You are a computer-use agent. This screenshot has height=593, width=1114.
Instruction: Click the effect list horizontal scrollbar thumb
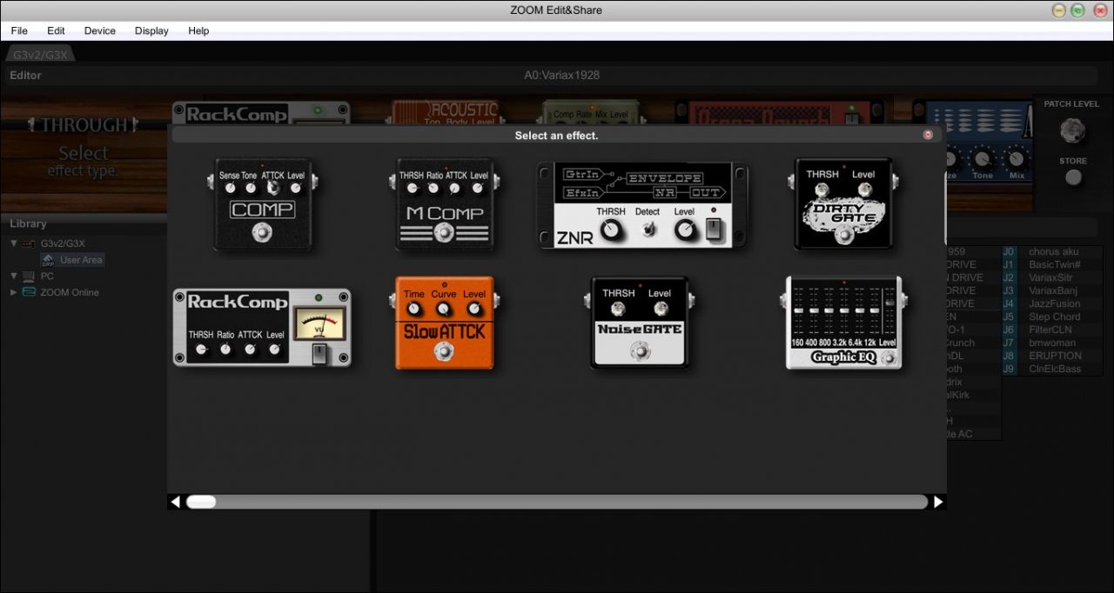click(201, 502)
